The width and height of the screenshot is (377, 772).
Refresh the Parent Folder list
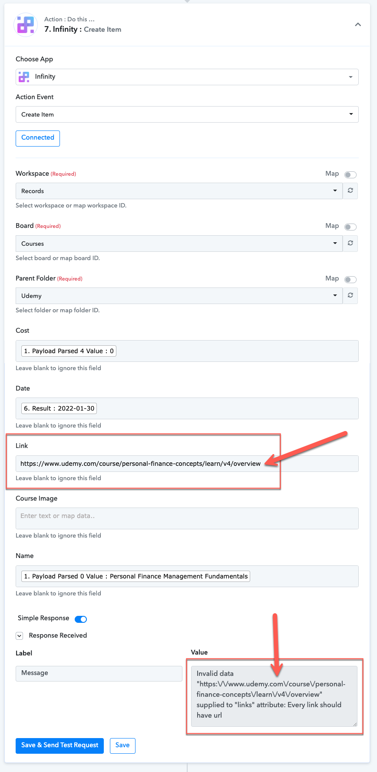(351, 296)
